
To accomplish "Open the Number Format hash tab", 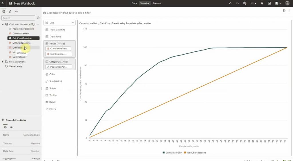I will pos(11,127).
